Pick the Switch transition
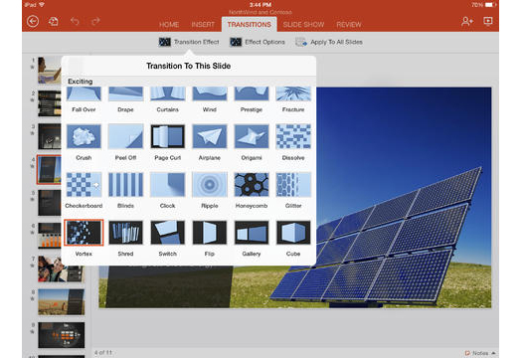The width and height of the screenshot is (522, 358). (x=167, y=239)
